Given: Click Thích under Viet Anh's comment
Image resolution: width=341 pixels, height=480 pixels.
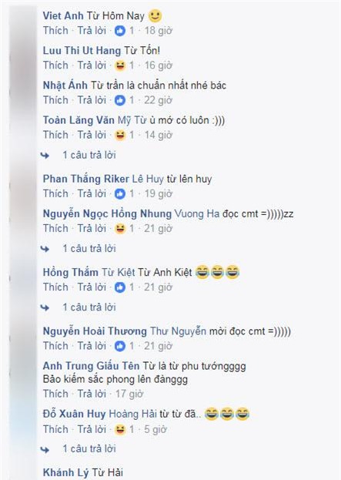Looking at the screenshot, I should pyautogui.click(x=55, y=30).
